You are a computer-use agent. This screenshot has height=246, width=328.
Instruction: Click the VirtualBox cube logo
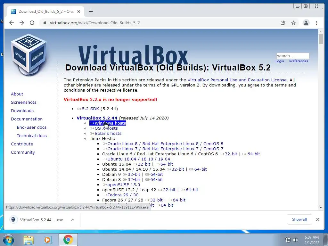29,55
